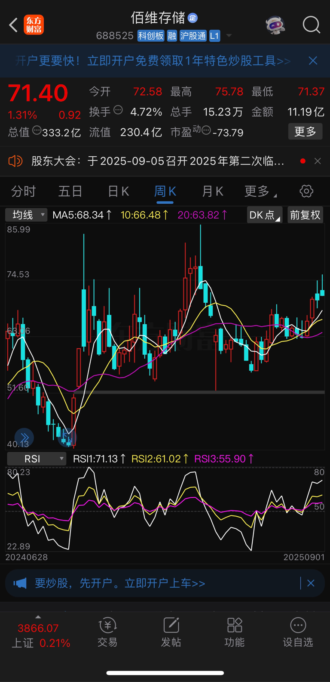The image size is (330, 682).
Task: Tap the info icon beside 换手
Action: click(118, 110)
